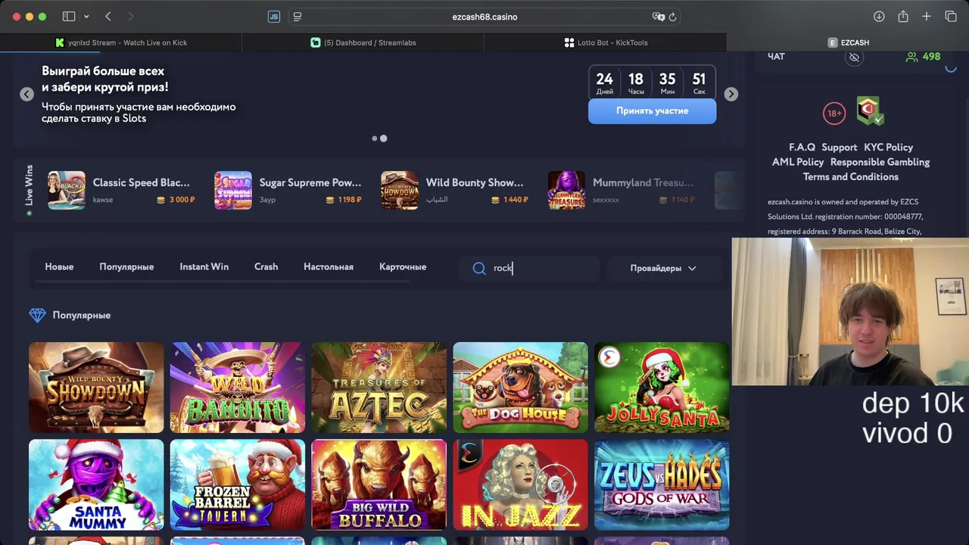Open Classic Speed Blackjack live win thumbnail

coord(67,190)
